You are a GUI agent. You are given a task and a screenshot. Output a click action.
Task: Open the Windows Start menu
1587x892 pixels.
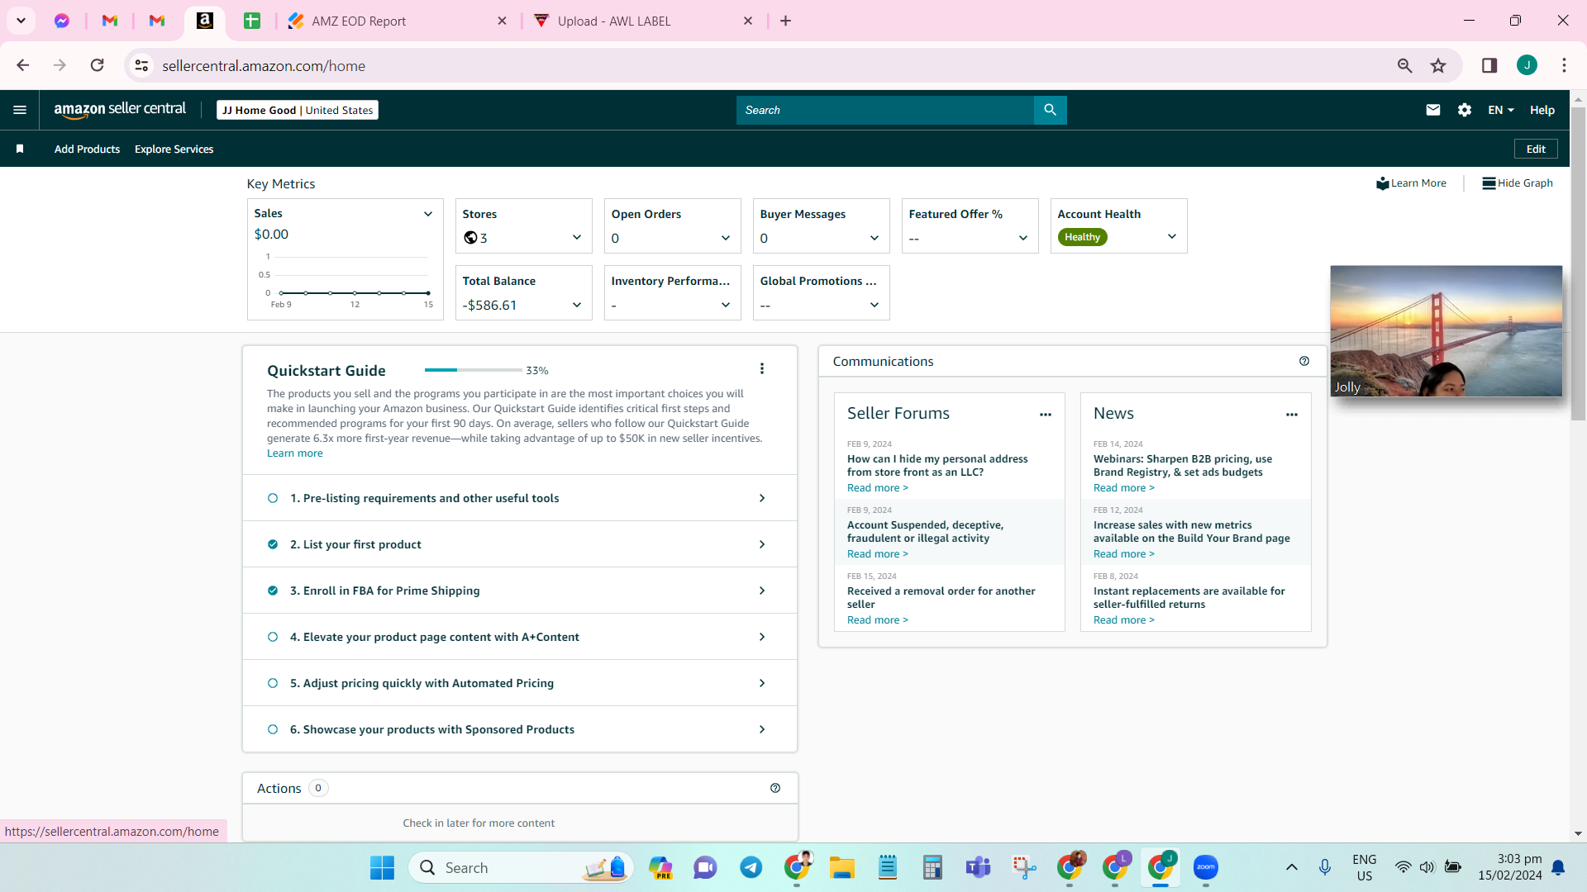[x=382, y=867]
